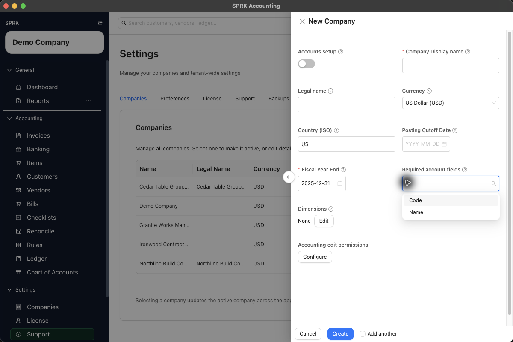The height and width of the screenshot is (342, 513).
Task: Click the help icon next to Required account fields
Action: point(465,170)
